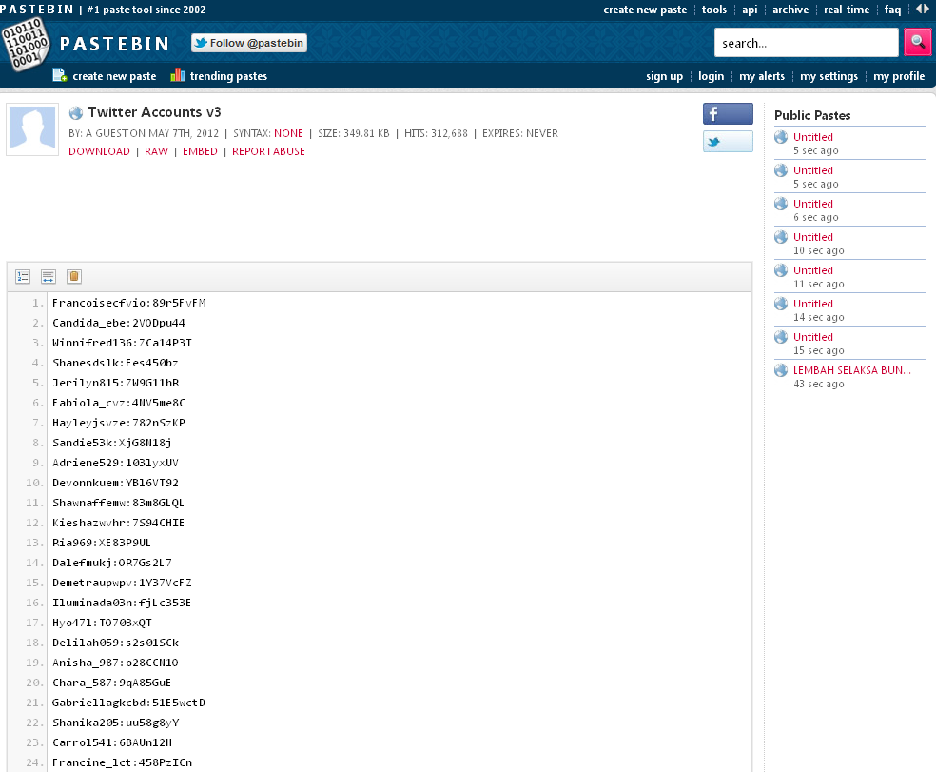Viewport: 936px width, 772px height.
Task: Open the Untitled paste from 10 sec ago
Action: pos(813,237)
